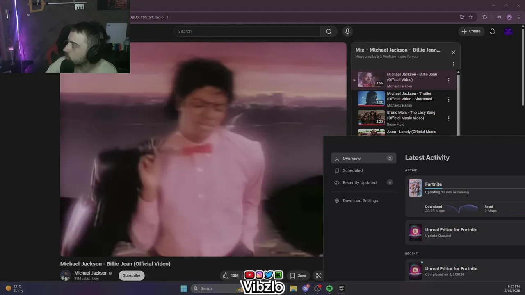The image size is (525, 295).
Task: Play the Thriller thumbnail in the Mix
Action: point(371,99)
